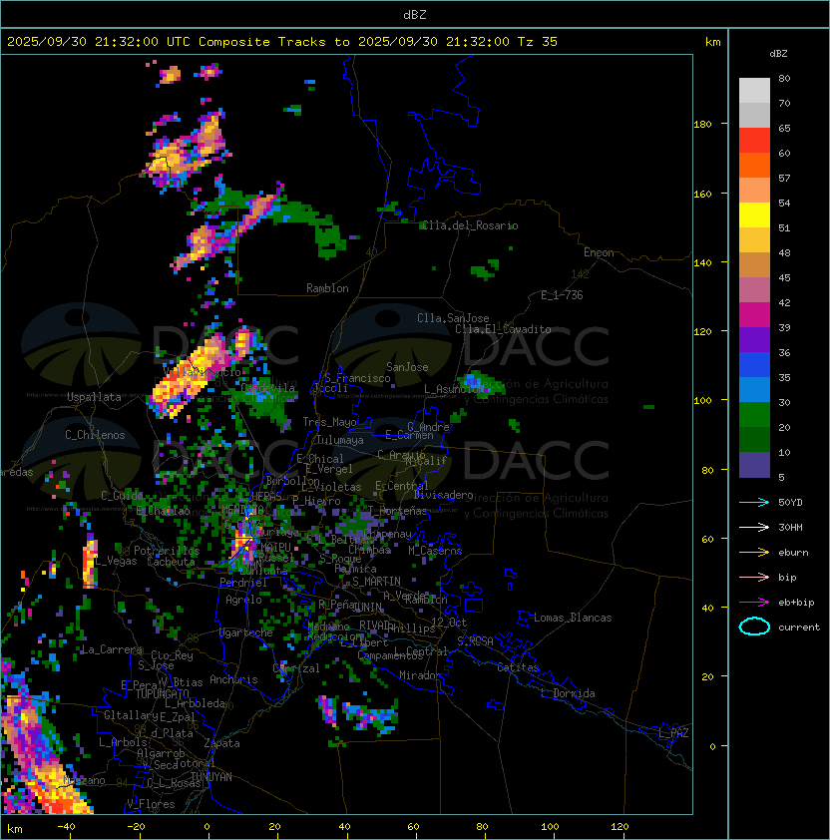The image size is (830, 840).
Task: Click the Encon place label
Action: (x=599, y=252)
